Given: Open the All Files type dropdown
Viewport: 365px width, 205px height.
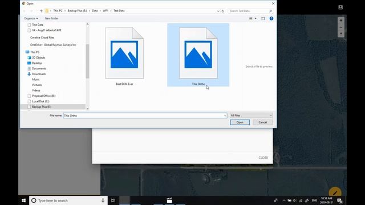Looking at the screenshot, I should pyautogui.click(x=251, y=116).
